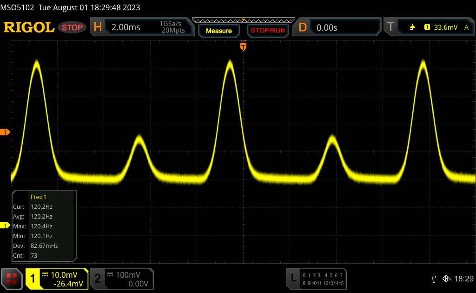Click the waveform memory position bar
The height and width of the screenshot is (293, 476).
coord(243,20)
